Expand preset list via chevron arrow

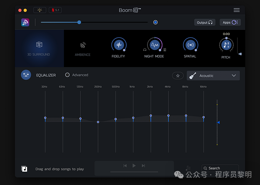(234, 75)
